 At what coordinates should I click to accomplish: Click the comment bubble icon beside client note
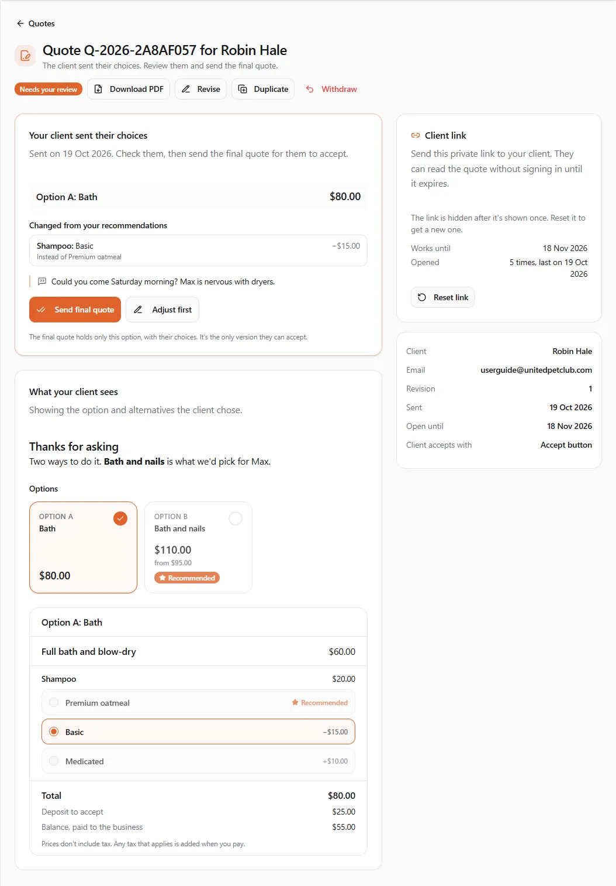pos(42,281)
